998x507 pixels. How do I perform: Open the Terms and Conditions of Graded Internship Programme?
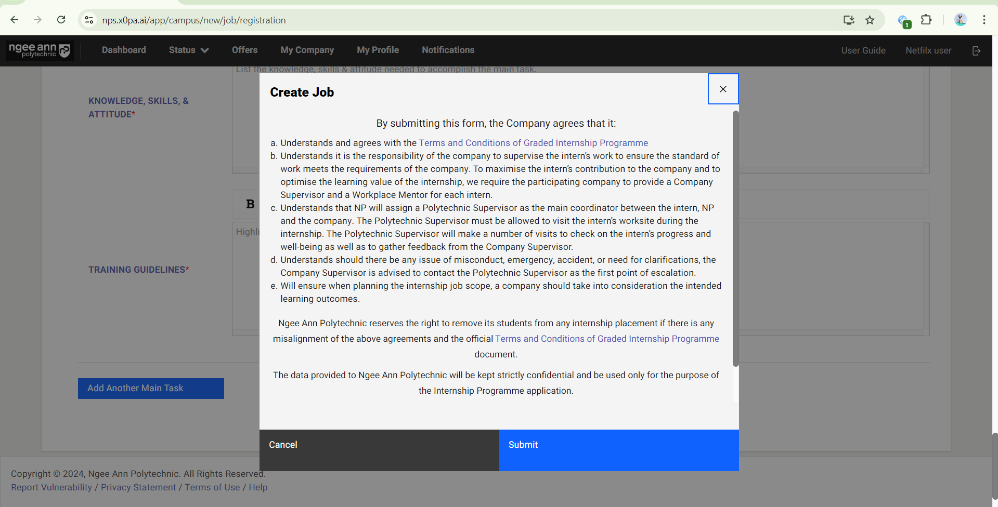(533, 142)
